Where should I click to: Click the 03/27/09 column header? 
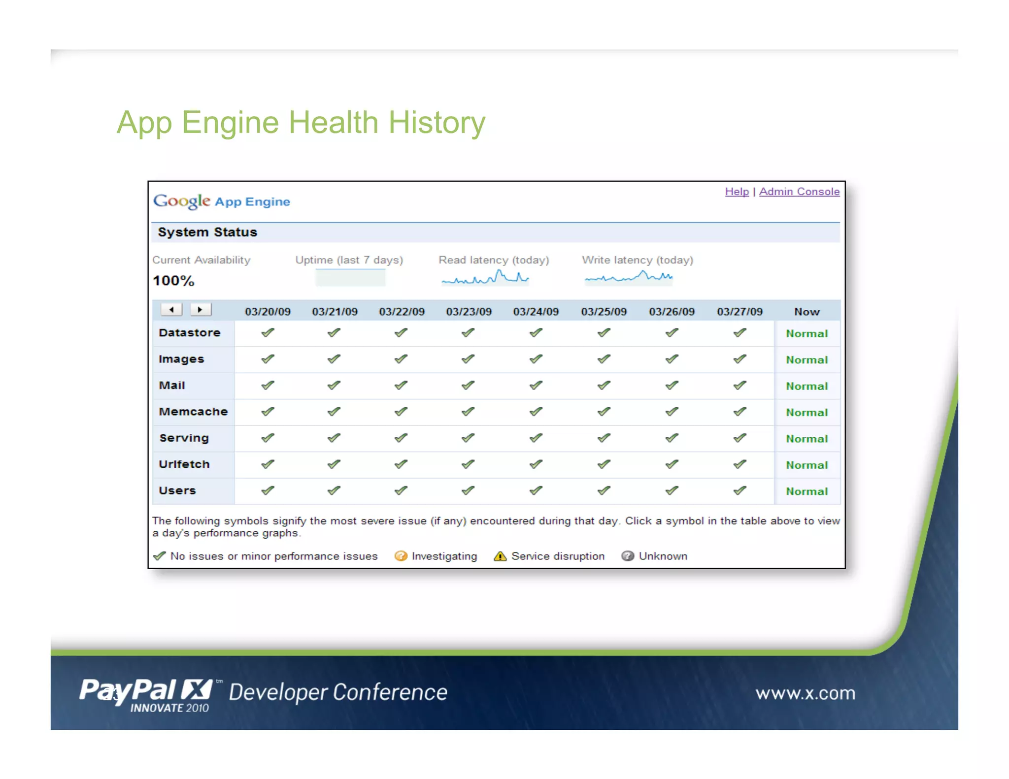point(740,312)
